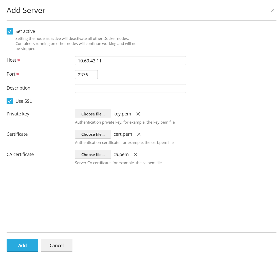Click the Use SSL label text
Image resolution: width=280 pixels, height=255 pixels.
(x=23, y=101)
